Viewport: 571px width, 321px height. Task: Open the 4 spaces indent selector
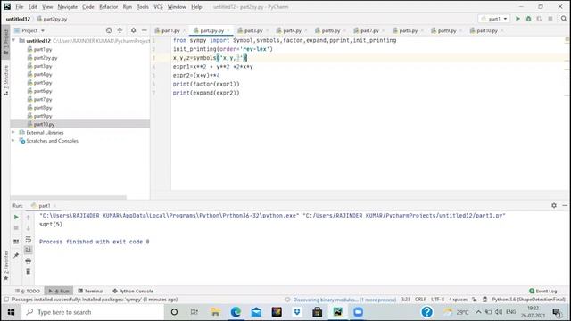(458, 300)
